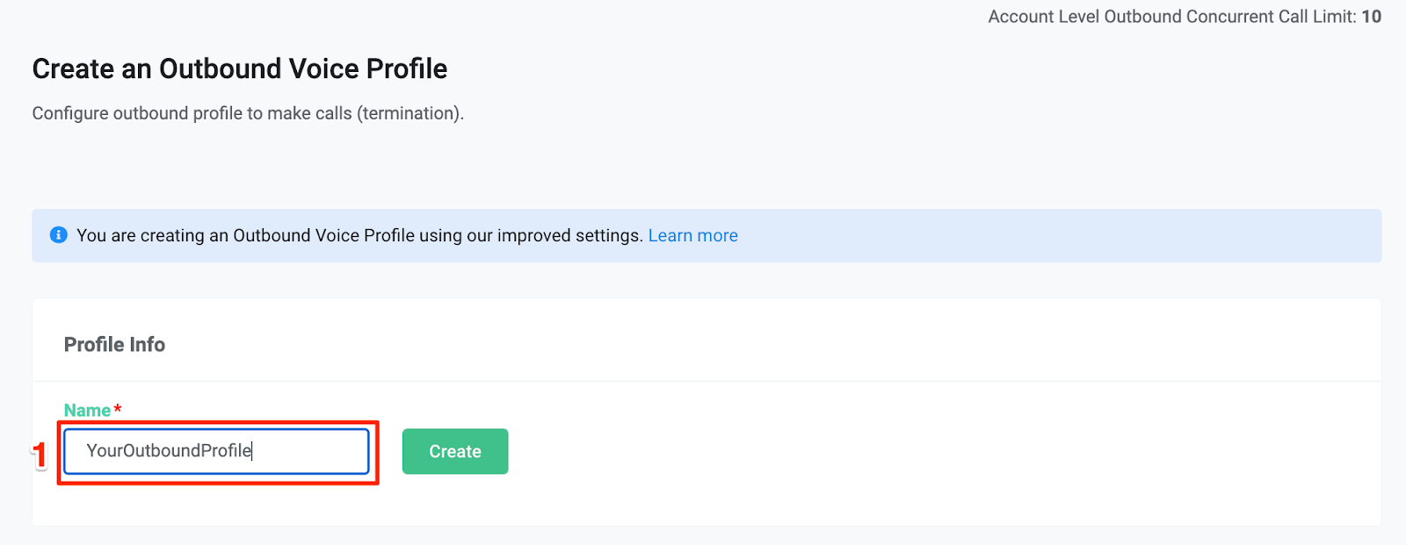Click the improved settings notification banner
Screen dimensions: 1406x545
(x=703, y=235)
